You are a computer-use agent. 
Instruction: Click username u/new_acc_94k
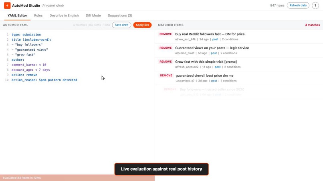click(x=186, y=39)
